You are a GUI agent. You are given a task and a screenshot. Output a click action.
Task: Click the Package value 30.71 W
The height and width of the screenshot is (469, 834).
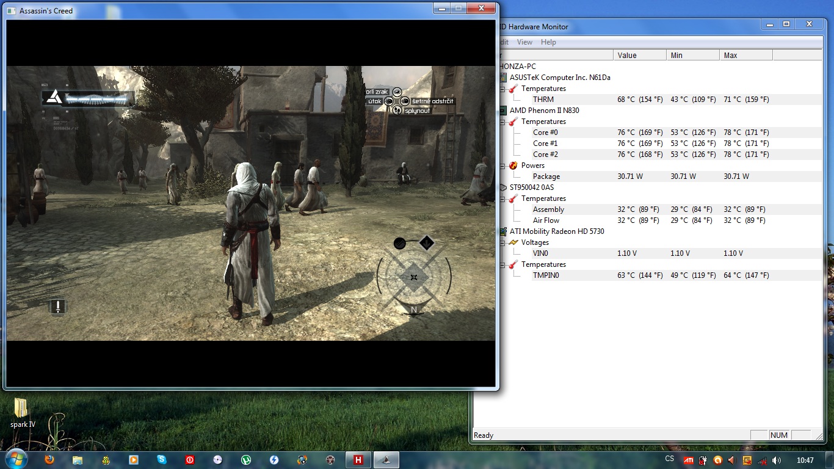[x=630, y=176]
